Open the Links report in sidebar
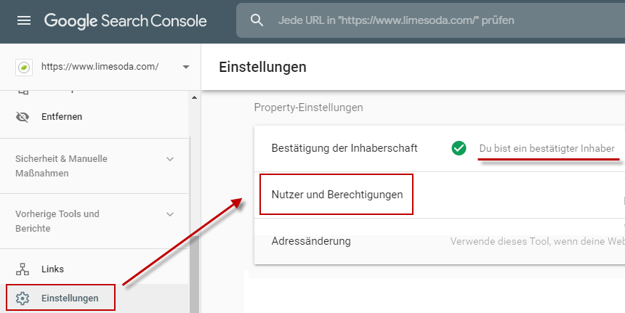 (53, 269)
